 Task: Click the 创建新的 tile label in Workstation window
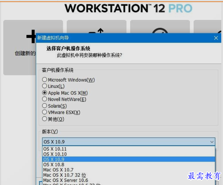click(25, 53)
